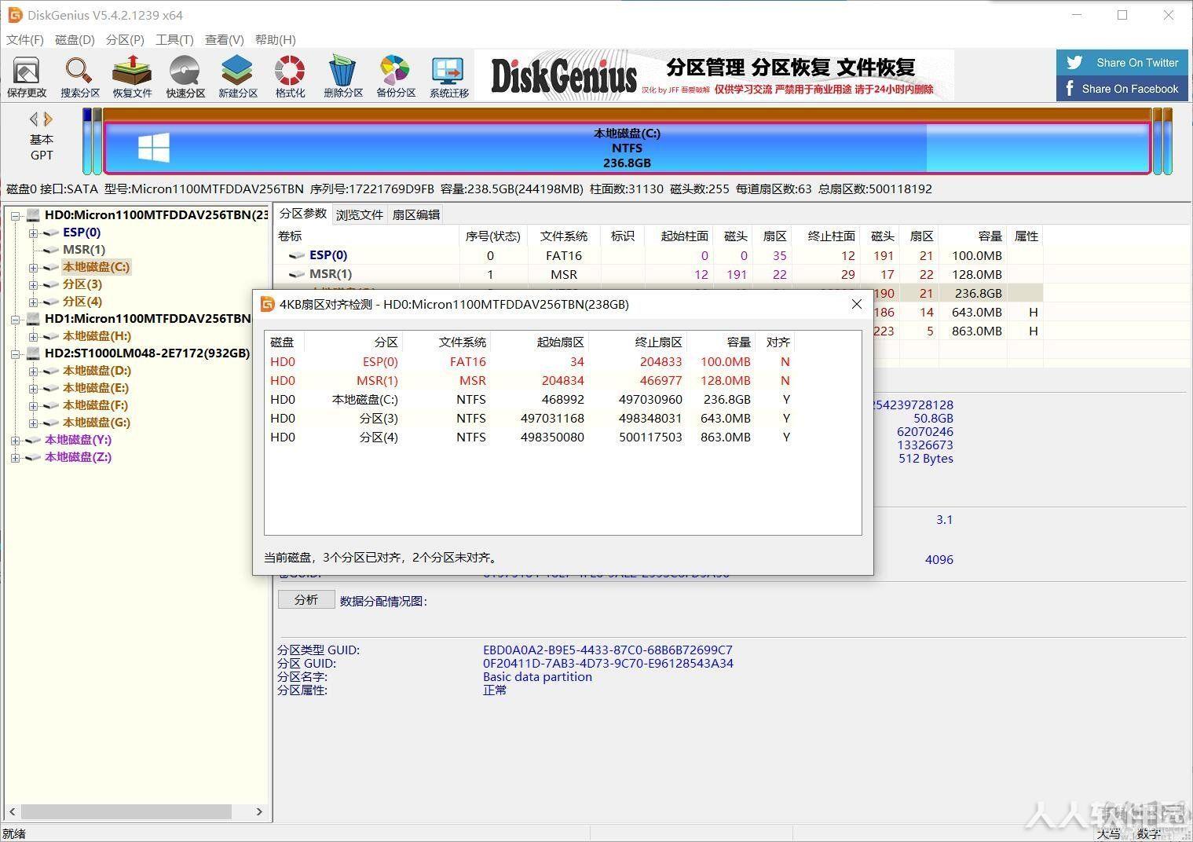Collapse the HD0 Micron disk tree node
This screenshot has height=842, width=1193.
[x=15, y=215]
